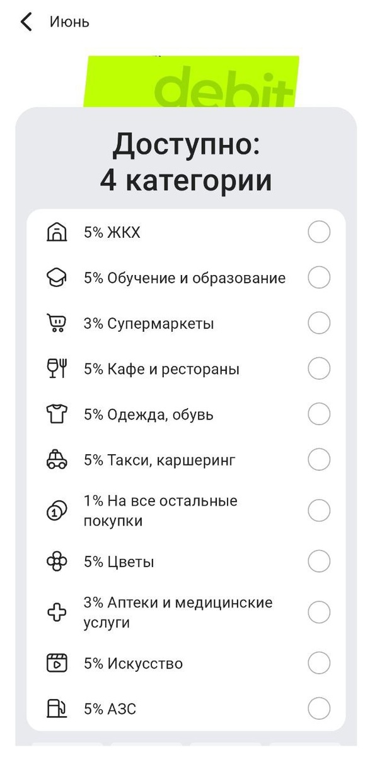Viewport: 370px width, 757px height.
Task: Select the 5% Кафе и рестораны circle
Action: 319,368
